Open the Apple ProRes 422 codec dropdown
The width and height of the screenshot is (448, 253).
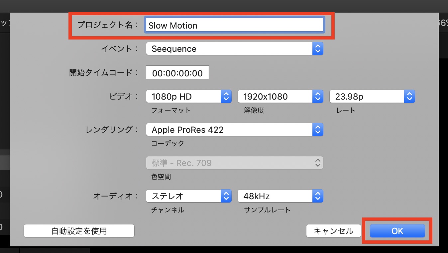coord(229,129)
